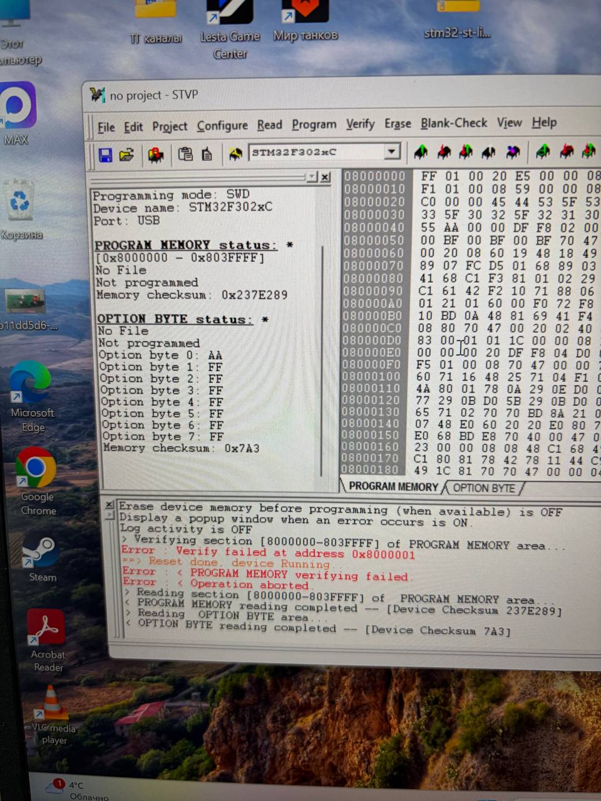601x801 pixels.
Task: Select VLC media player desktop icon
Action: (53, 703)
